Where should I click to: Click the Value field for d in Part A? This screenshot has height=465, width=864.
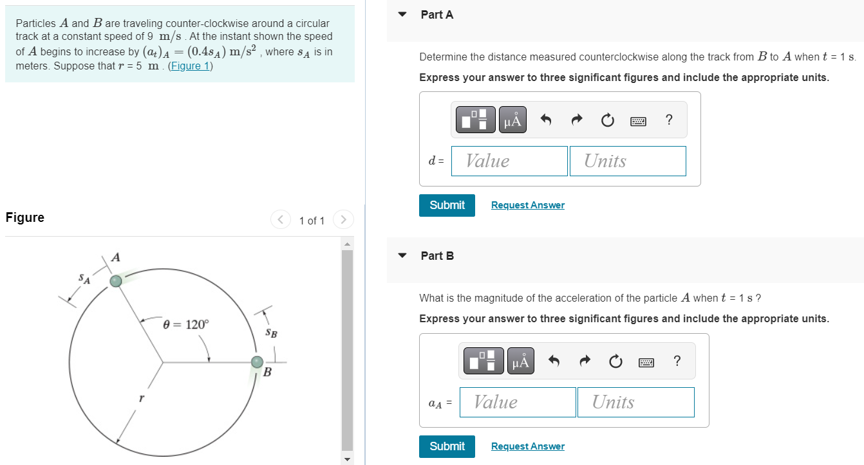point(509,161)
